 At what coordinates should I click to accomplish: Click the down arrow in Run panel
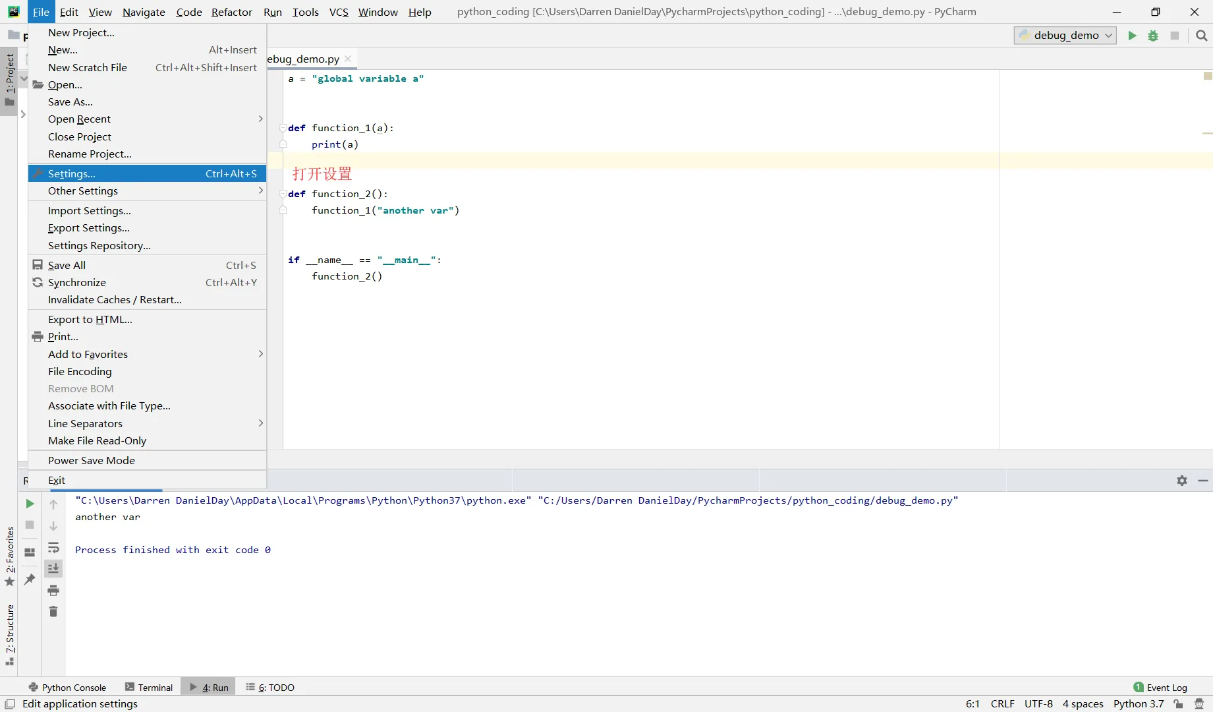53,526
